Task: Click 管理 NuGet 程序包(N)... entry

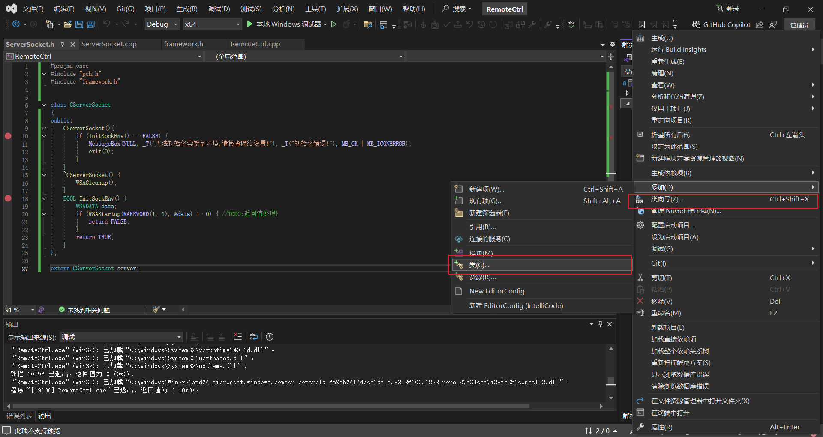Action: (726, 211)
